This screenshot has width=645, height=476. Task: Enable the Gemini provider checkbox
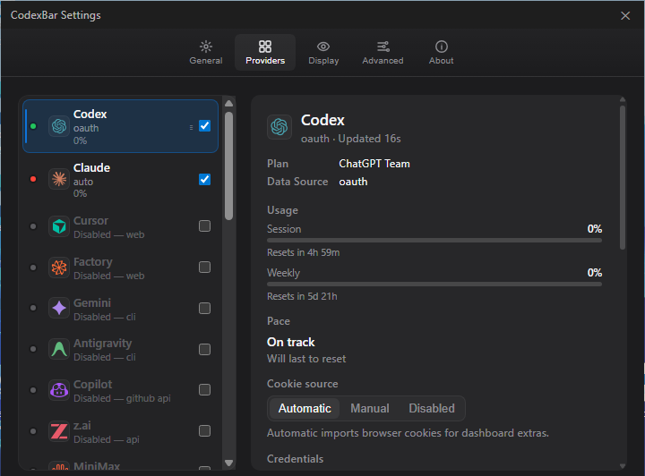pos(204,308)
